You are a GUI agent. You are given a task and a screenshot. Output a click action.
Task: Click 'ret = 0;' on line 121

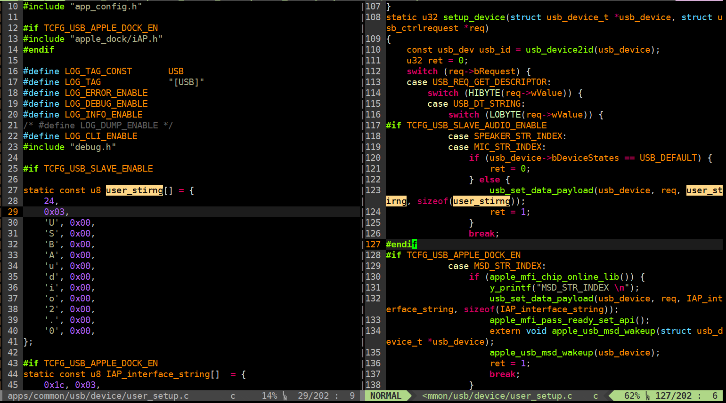point(510,169)
